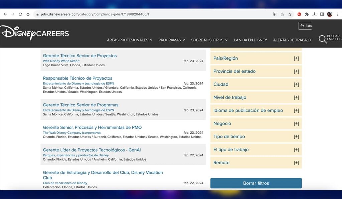Image resolution: width=342 pixels, height=199 pixels.
Task: Click the browser forward arrow
Action: tap(13, 14)
